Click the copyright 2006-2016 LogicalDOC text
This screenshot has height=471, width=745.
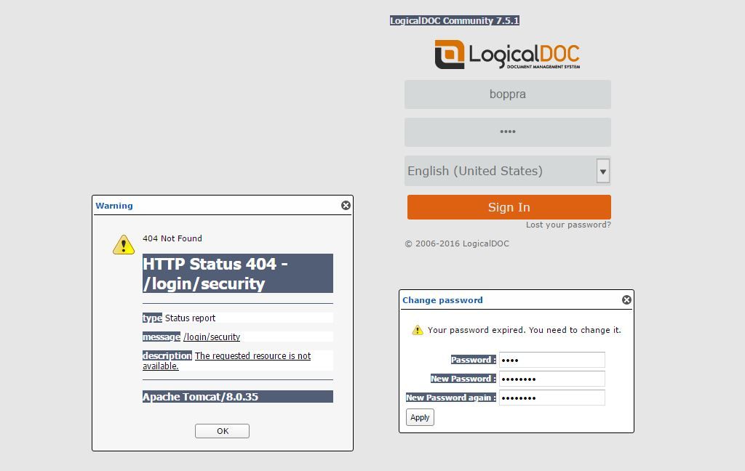457,243
